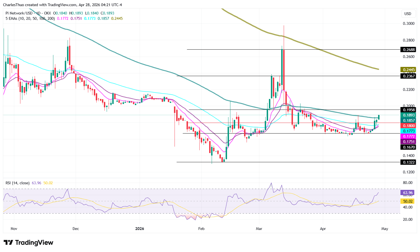The height and width of the screenshot is (252, 420).
Task: Click the 50.02 RSI average label
Action: [407, 201]
